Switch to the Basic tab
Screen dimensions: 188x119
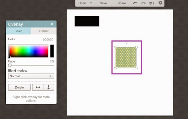(x=18, y=31)
